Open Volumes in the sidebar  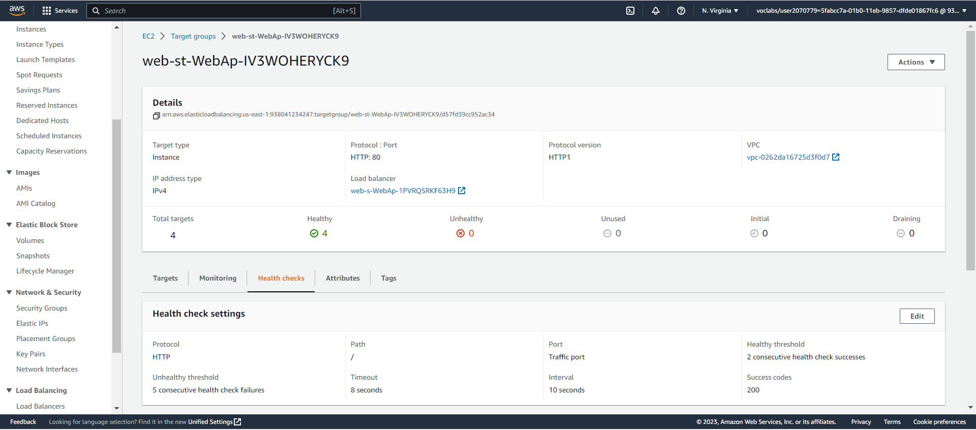tap(30, 240)
